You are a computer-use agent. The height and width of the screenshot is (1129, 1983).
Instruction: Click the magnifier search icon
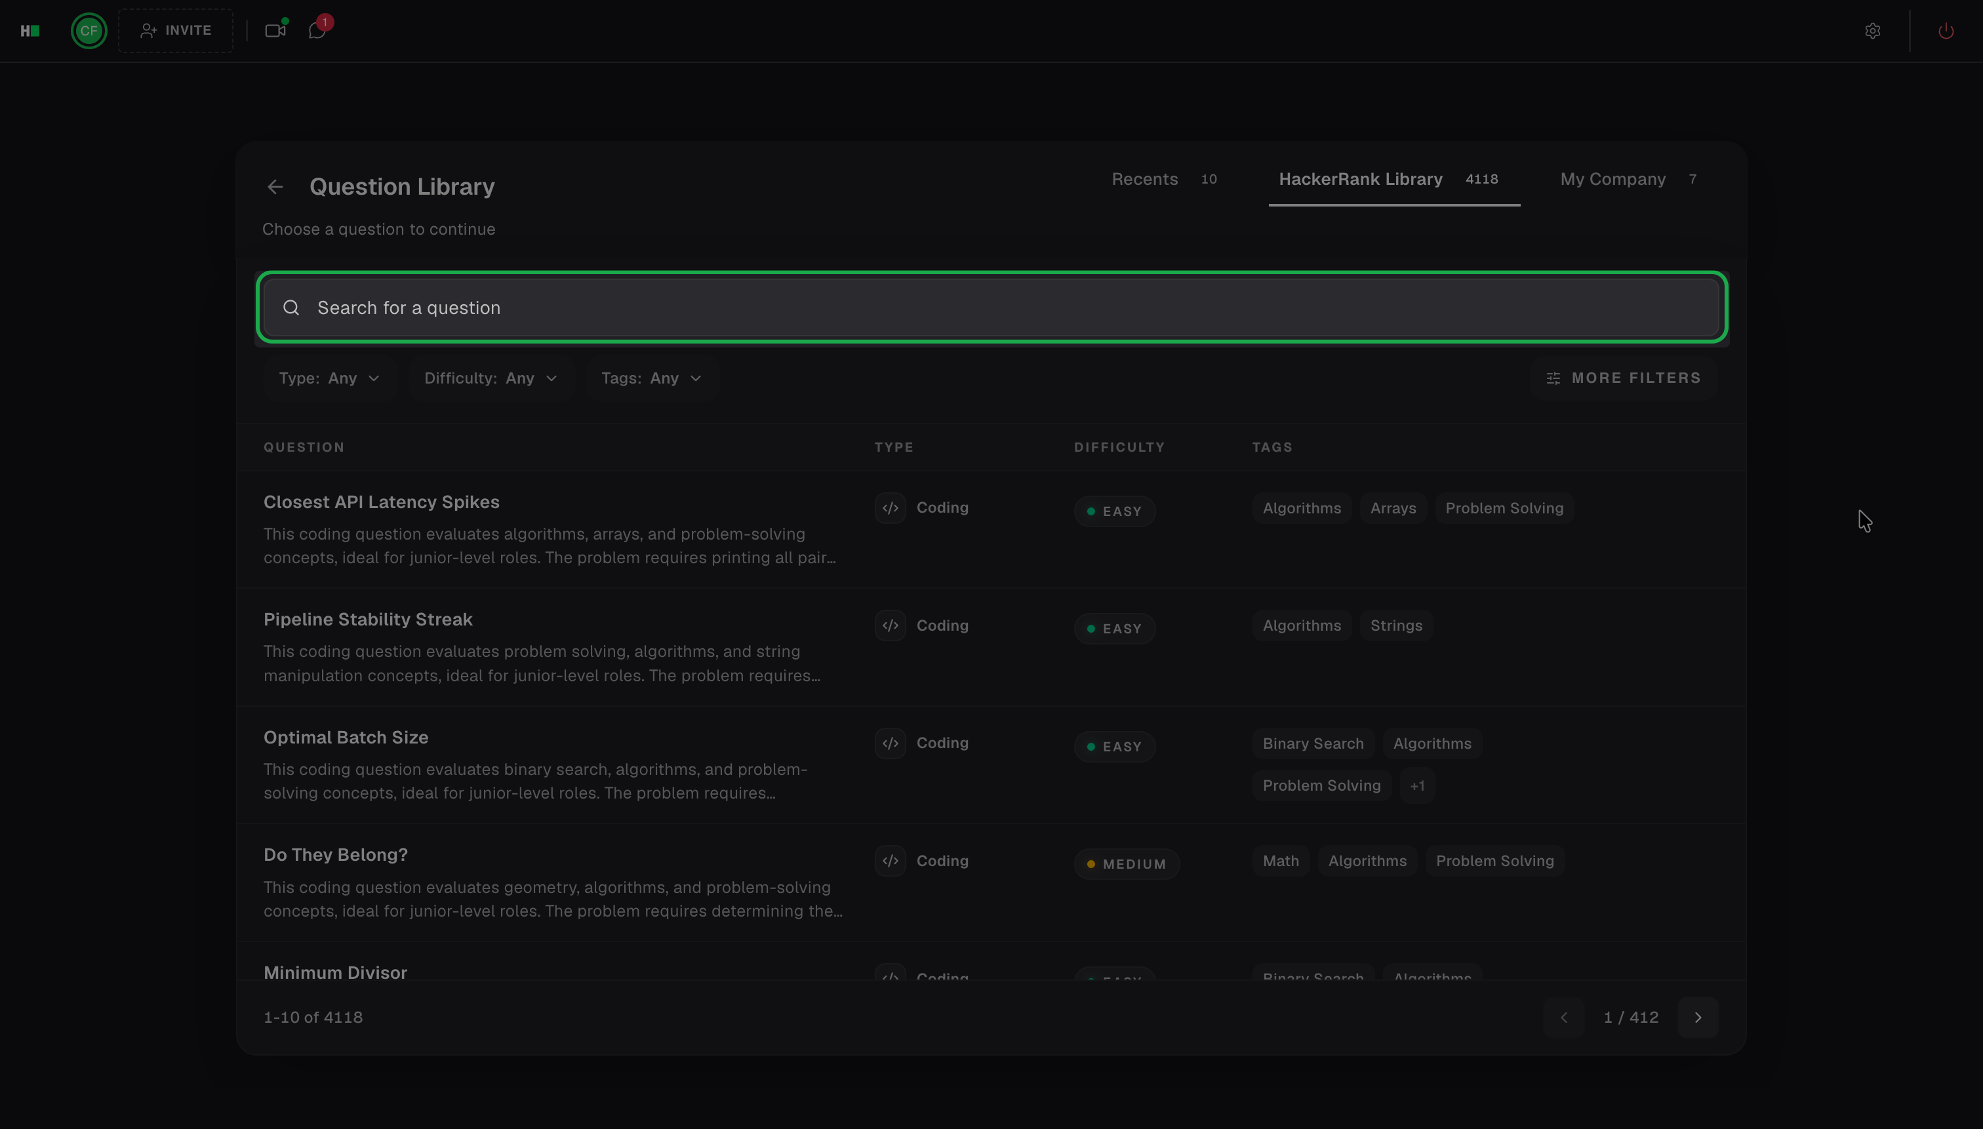[x=290, y=308]
